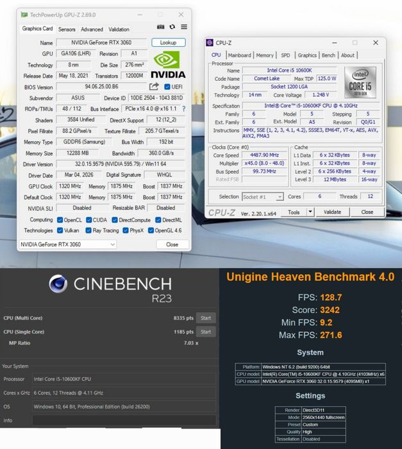This screenshot has width=402, height=449.
Task: Open the Socket #1 selection dropdown
Action: pyautogui.click(x=263, y=197)
